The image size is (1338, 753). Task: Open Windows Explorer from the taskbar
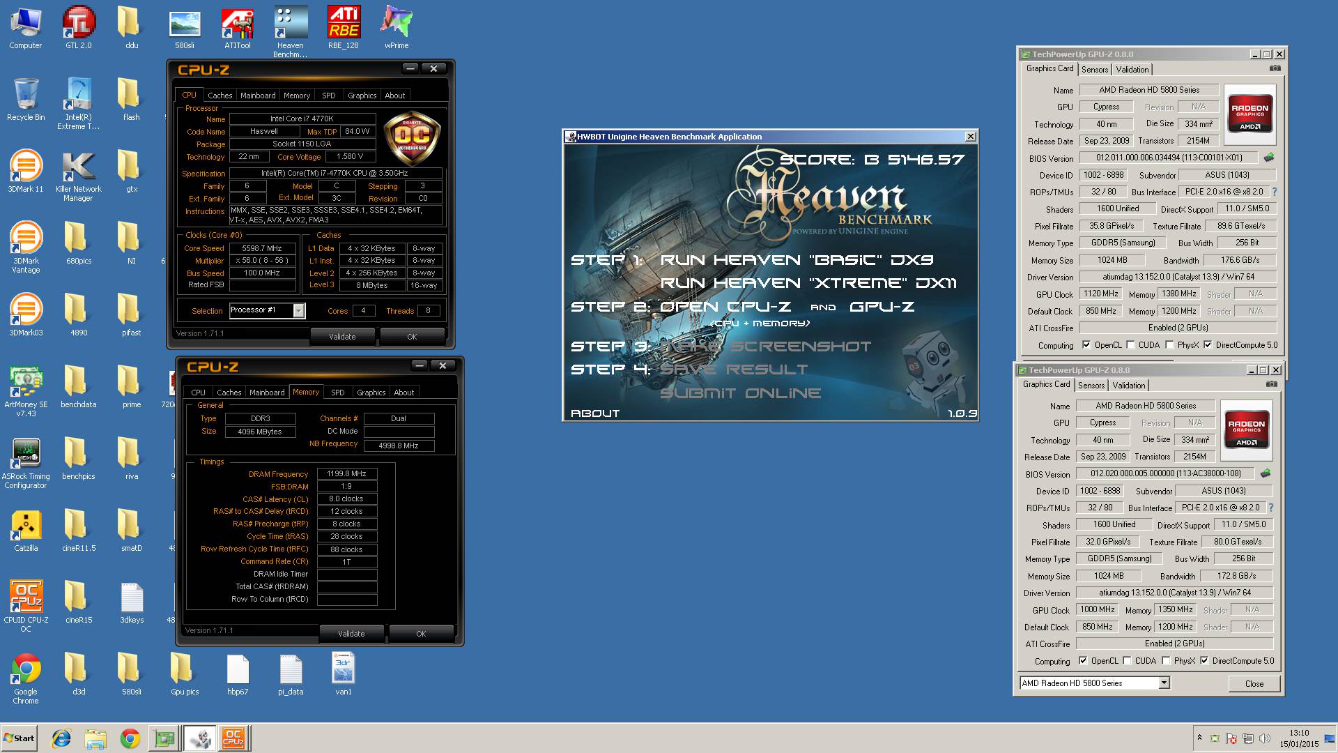point(95,738)
